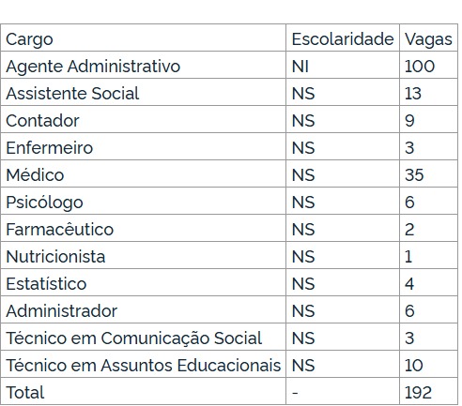Click the Nutricionista row label

(55, 257)
